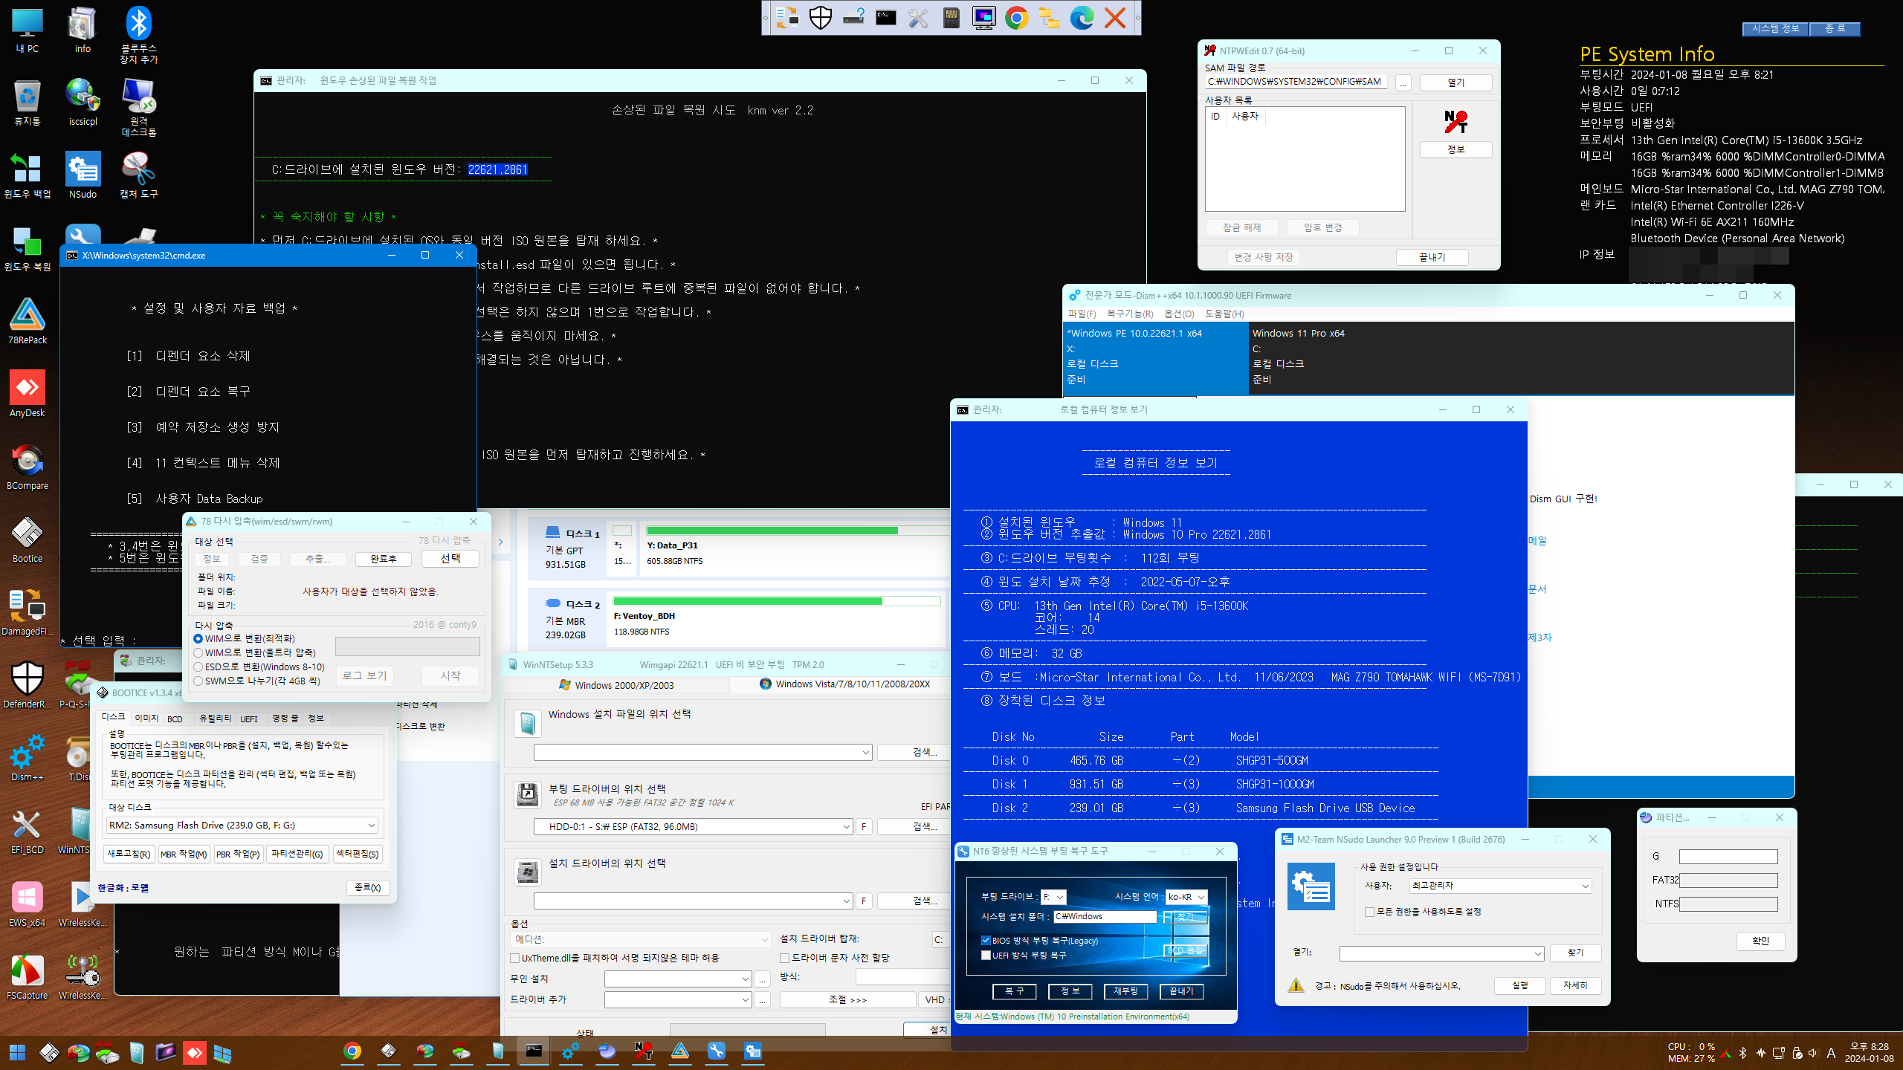1903x1070 pixels.
Task: Click 선택 button in 78 다시 압축
Action: coord(450,559)
